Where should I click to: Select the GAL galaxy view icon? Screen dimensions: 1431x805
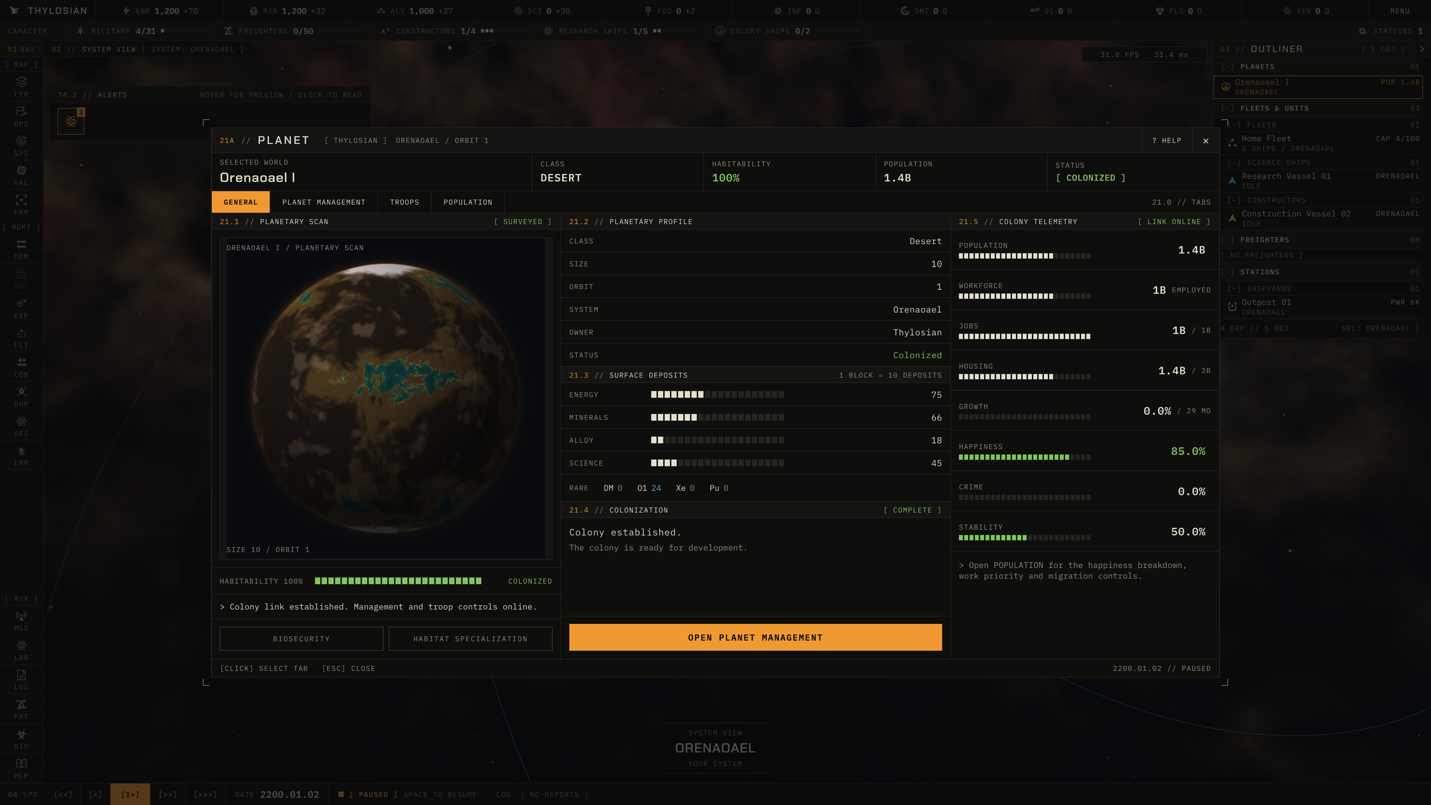coord(21,175)
